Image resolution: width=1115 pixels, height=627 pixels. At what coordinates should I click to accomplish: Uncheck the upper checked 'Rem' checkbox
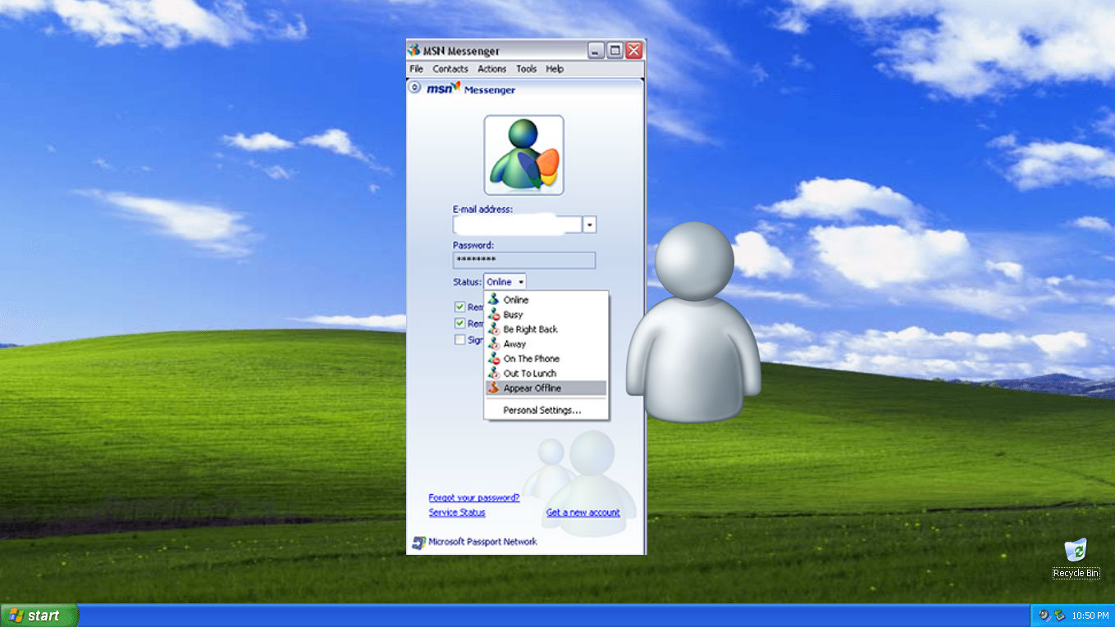click(460, 307)
